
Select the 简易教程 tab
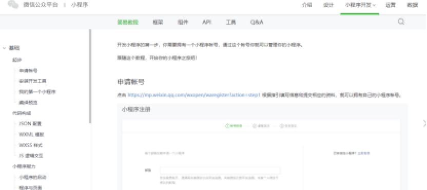(x=128, y=23)
